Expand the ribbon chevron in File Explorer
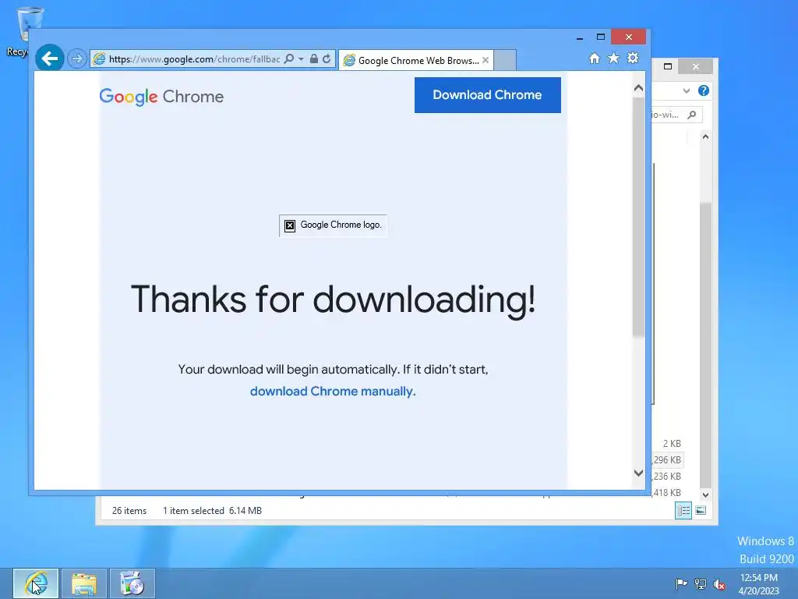 [687, 90]
